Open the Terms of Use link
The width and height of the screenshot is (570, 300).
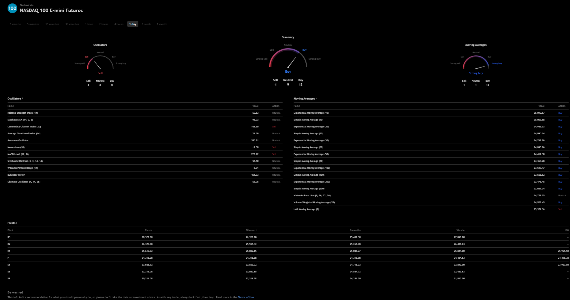(x=246, y=297)
